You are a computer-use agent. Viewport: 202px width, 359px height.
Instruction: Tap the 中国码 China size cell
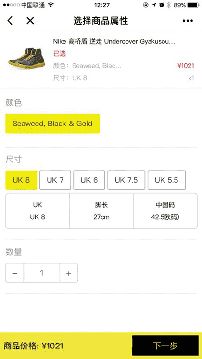[x=165, y=211]
